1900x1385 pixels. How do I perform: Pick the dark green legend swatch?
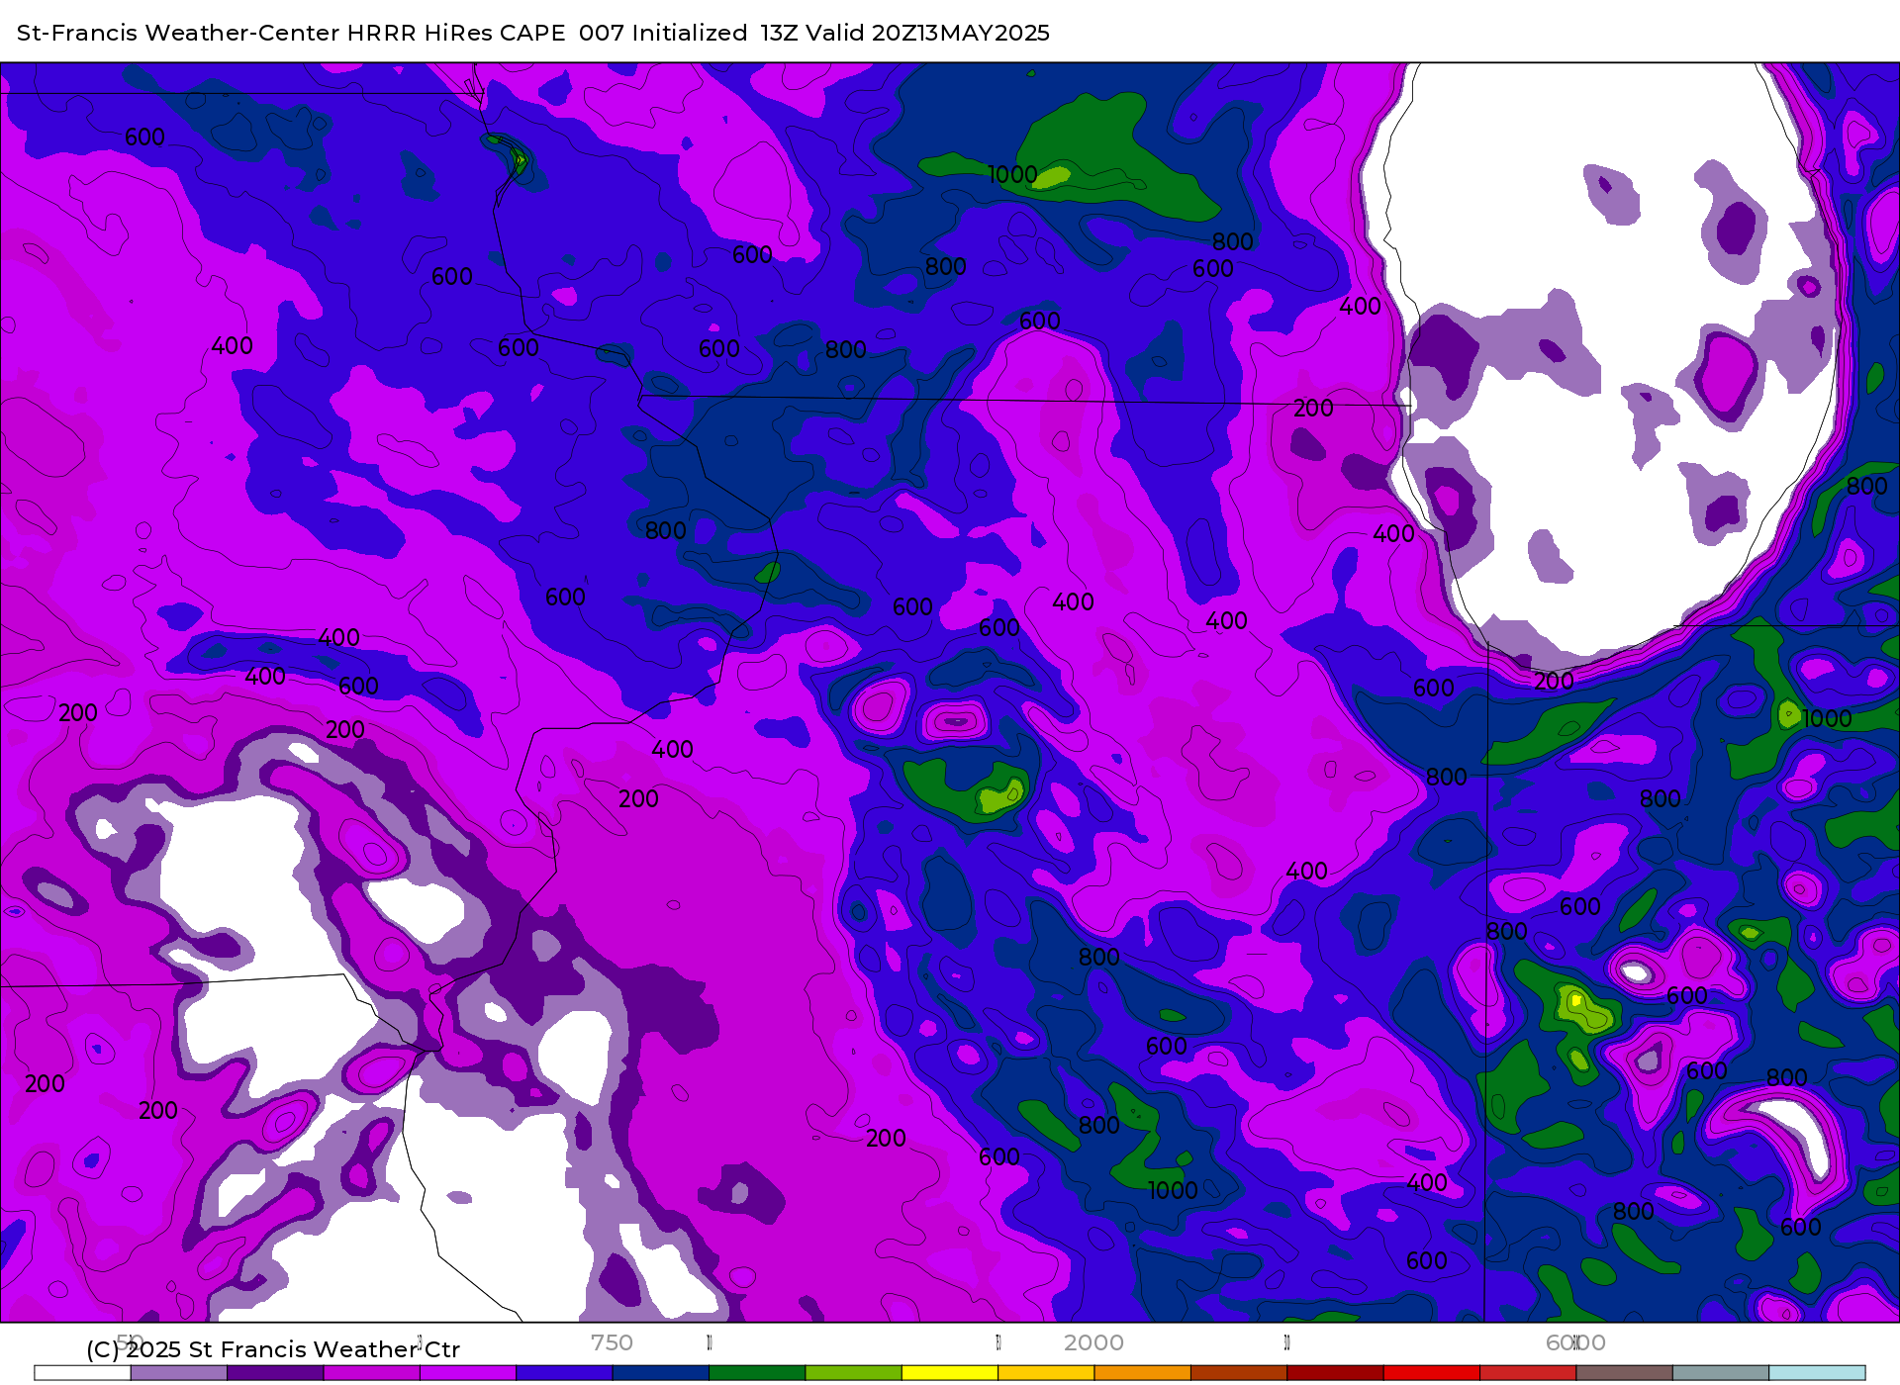tap(757, 1373)
